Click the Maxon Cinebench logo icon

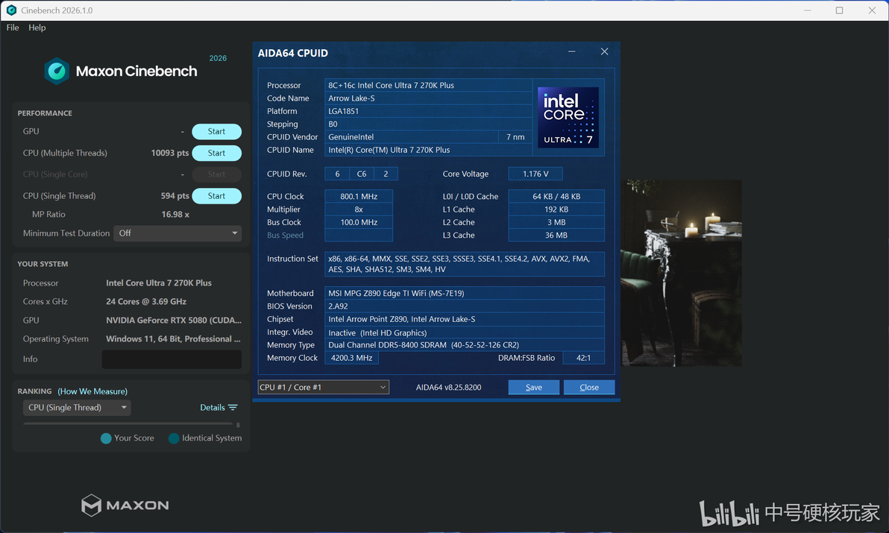pos(57,72)
